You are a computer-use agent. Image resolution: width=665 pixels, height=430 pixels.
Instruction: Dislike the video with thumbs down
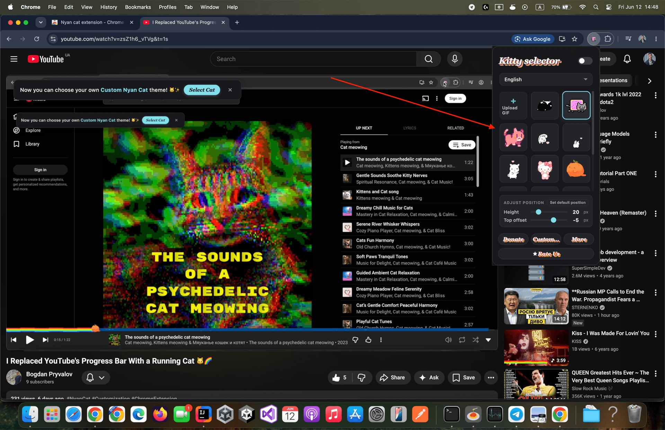(x=362, y=378)
